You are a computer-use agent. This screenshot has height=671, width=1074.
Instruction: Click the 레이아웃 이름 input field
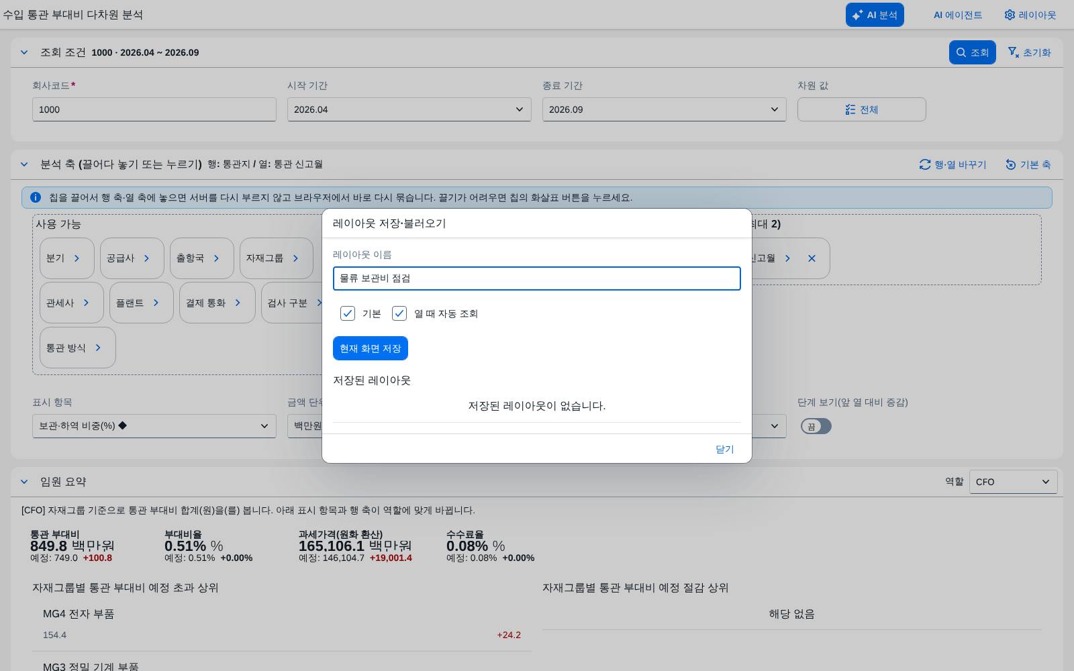537,278
